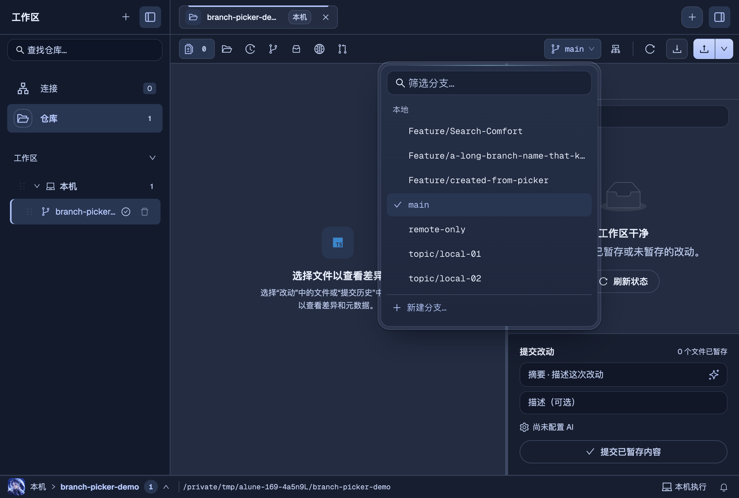Click the plus icon beside 工作区 header
Viewport: 739px width, 498px height.
(x=126, y=17)
